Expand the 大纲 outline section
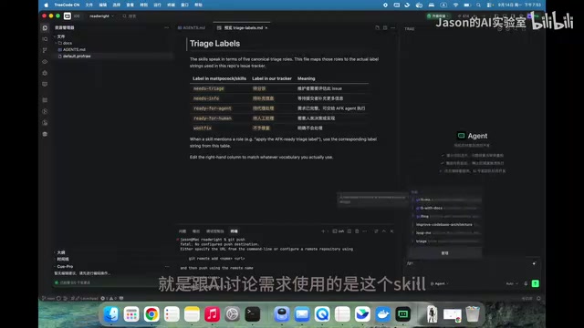The image size is (584, 328). click(60, 252)
